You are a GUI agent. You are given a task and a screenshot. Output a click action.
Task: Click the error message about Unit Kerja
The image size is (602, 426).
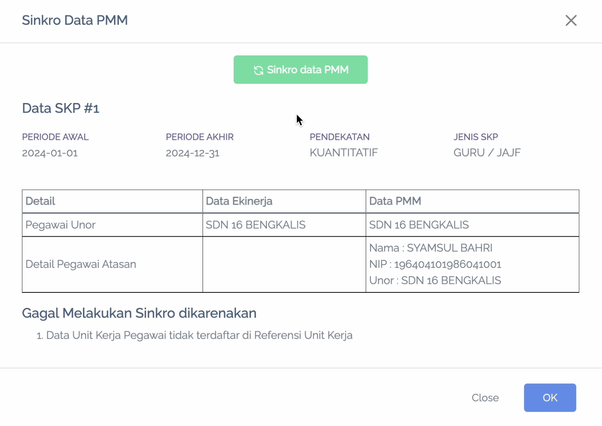(x=195, y=335)
